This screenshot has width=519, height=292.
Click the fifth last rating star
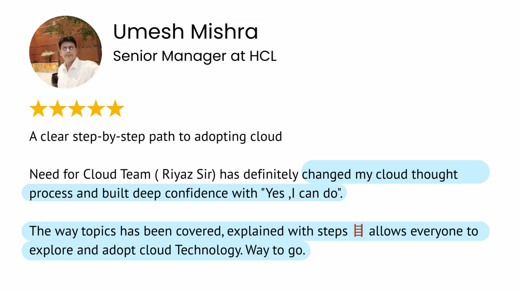[115, 109]
